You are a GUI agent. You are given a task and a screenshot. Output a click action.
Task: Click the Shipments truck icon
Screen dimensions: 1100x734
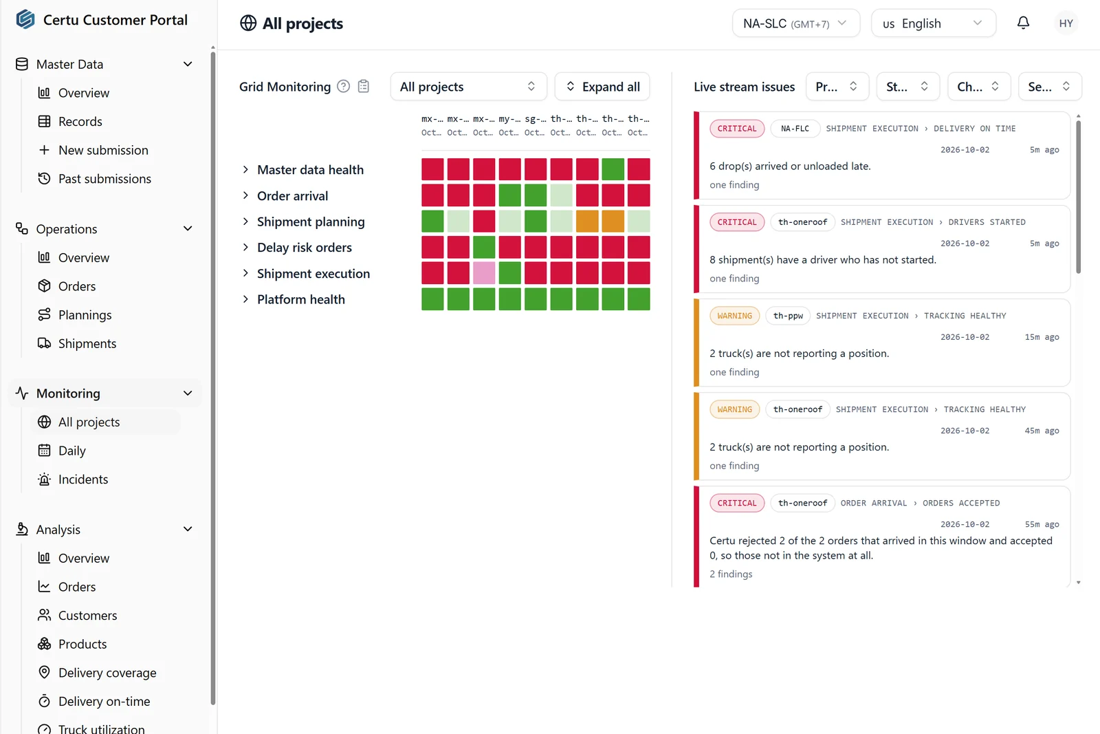click(44, 343)
